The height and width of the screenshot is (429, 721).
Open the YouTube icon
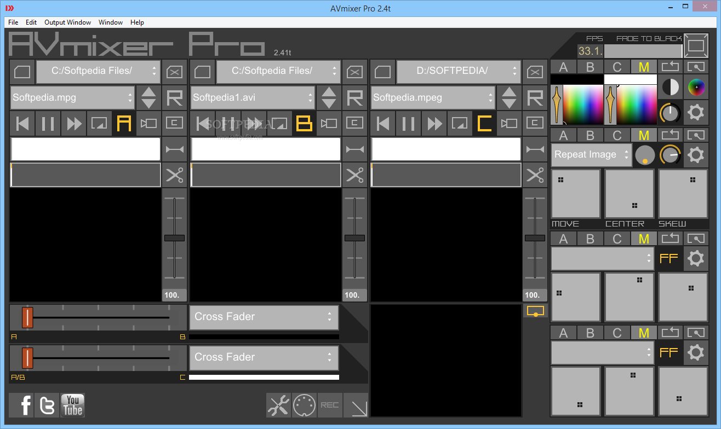point(72,405)
